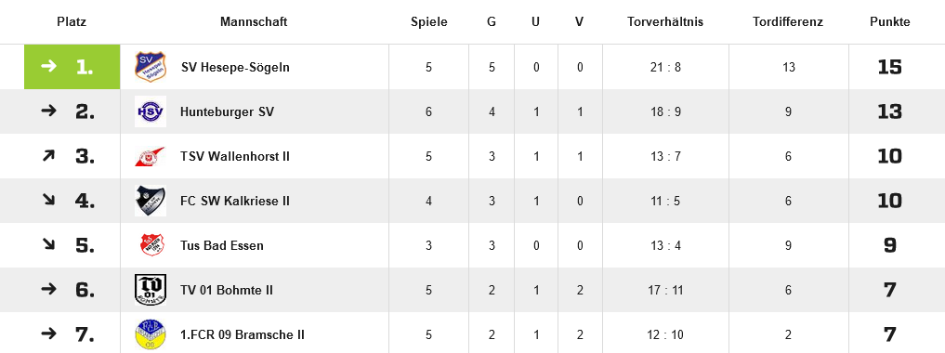Click the Punkte column header
The height and width of the screenshot is (353, 945).
[x=890, y=21]
